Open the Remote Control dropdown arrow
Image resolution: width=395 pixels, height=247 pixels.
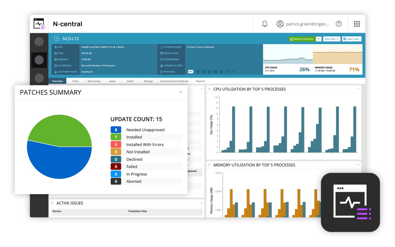point(318,39)
